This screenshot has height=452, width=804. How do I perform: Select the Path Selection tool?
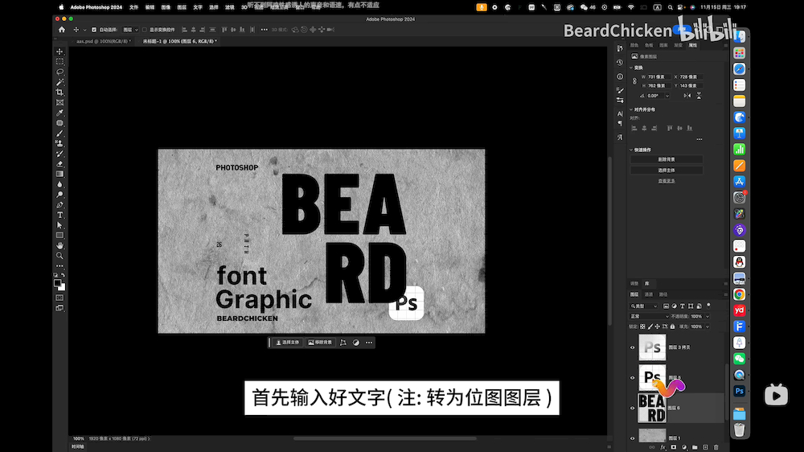click(x=60, y=225)
